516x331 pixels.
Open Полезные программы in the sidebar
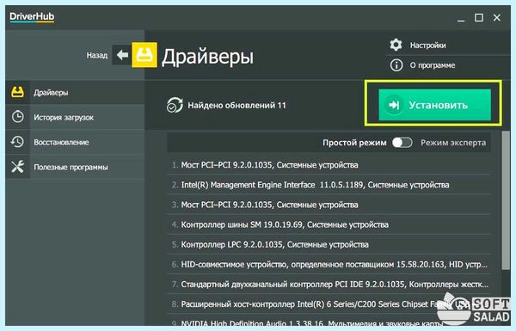click(x=75, y=167)
